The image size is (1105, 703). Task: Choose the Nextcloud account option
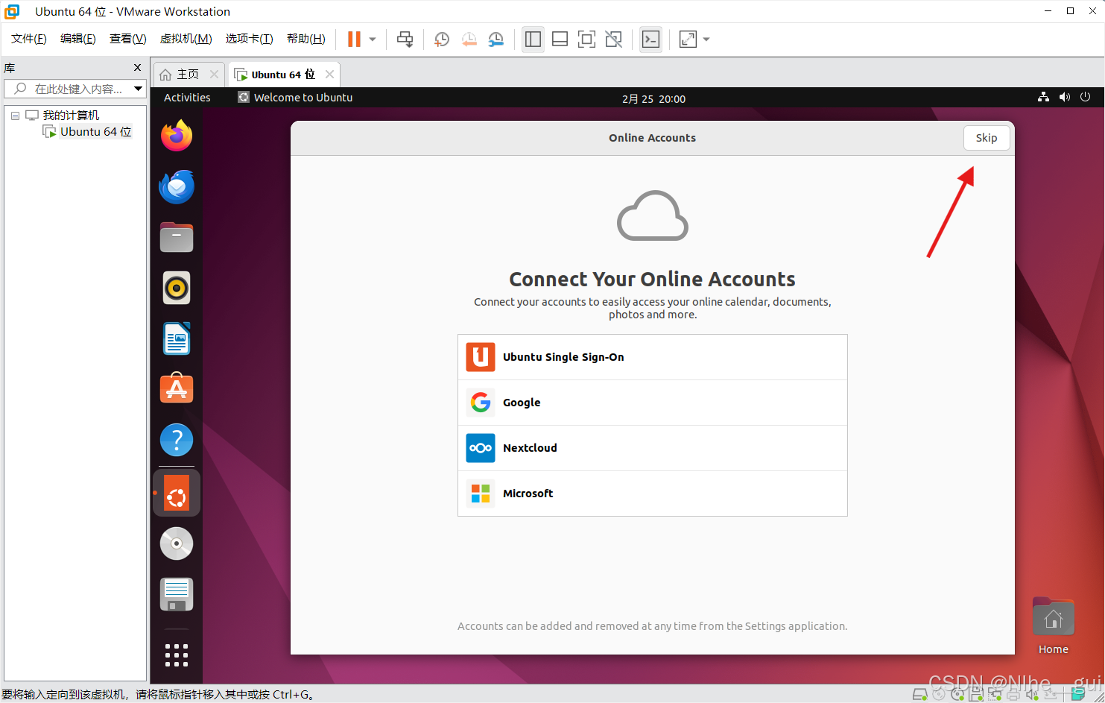tap(653, 448)
